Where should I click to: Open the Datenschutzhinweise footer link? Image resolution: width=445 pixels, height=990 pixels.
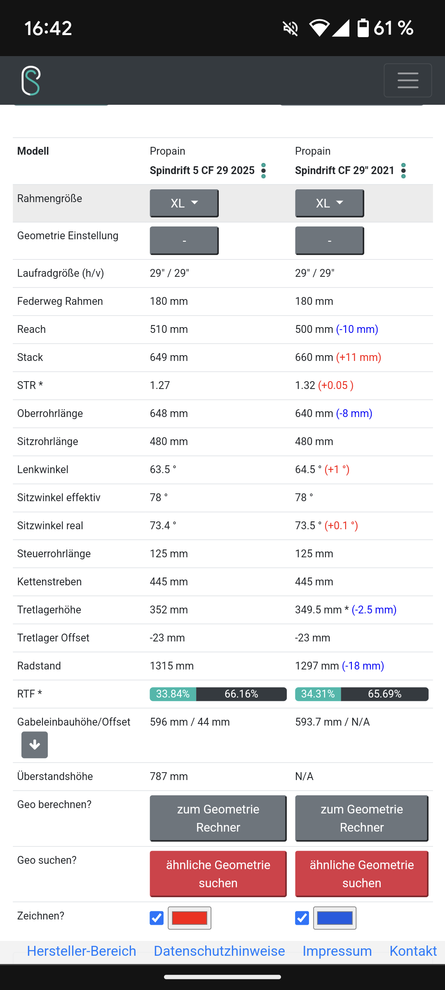[219, 951]
